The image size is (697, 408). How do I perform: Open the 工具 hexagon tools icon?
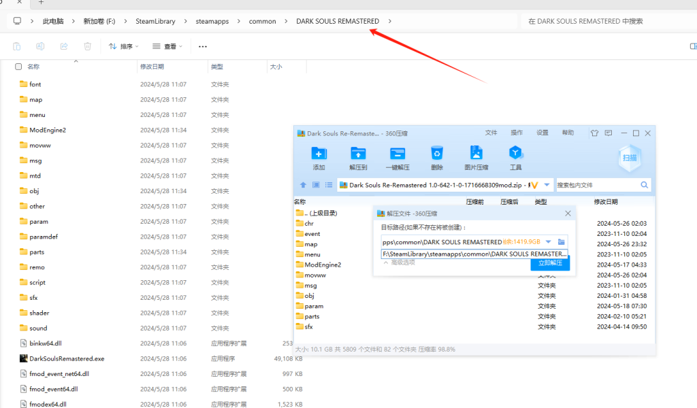click(x=515, y=153)
